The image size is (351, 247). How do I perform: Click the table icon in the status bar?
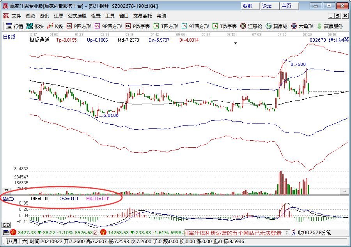(x=6, y=233)
